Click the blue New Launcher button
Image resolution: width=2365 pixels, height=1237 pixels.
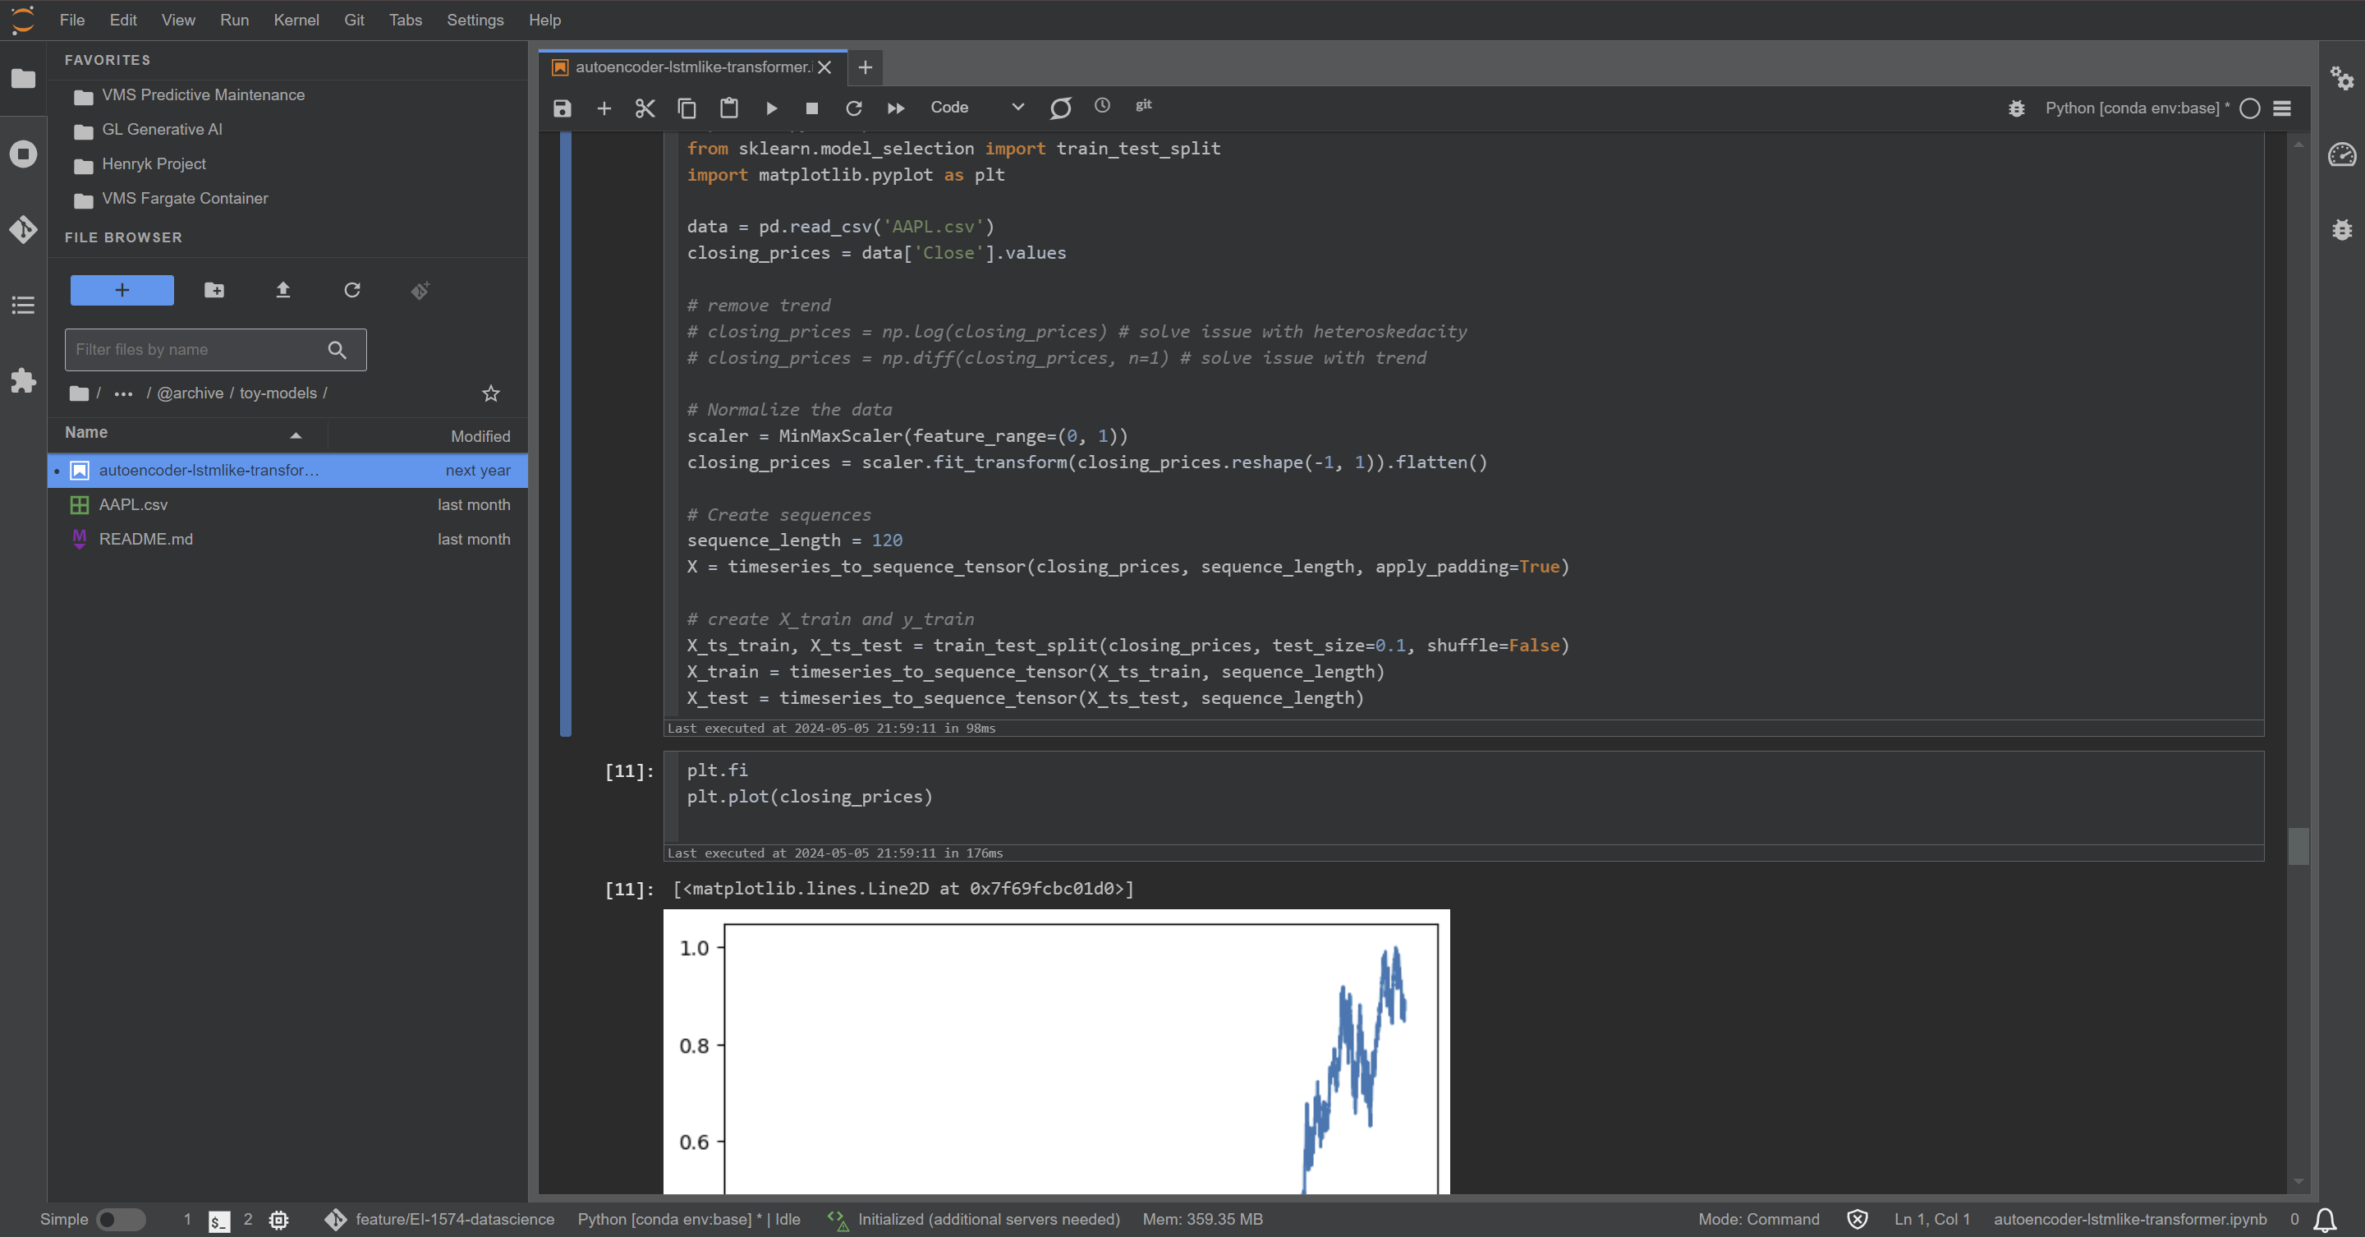click(x=122, y=290)
